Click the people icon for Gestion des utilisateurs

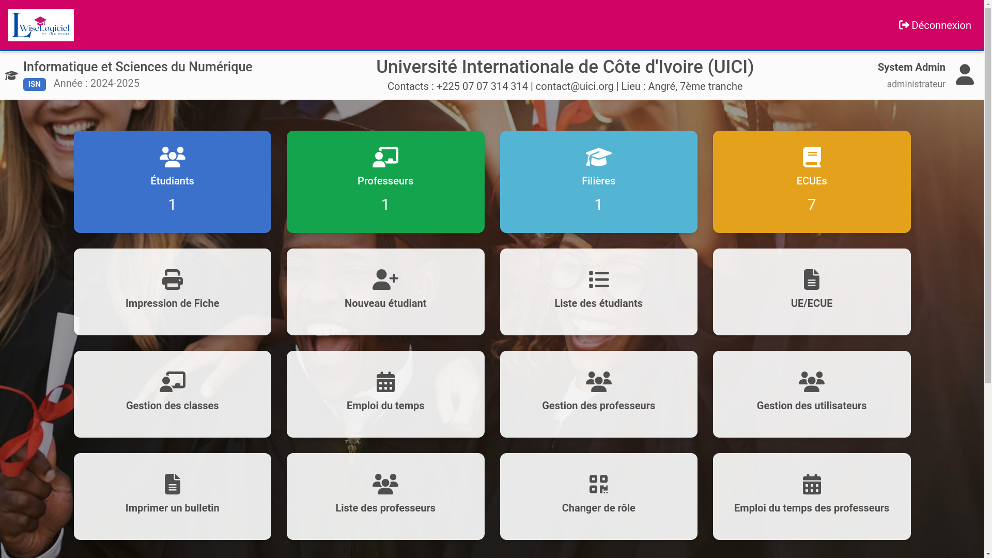point(811,382)
